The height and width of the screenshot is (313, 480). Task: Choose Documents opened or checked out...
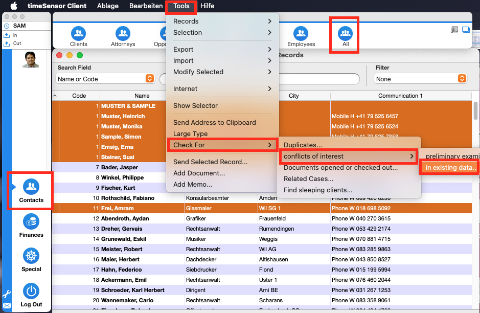click(349, 168)
